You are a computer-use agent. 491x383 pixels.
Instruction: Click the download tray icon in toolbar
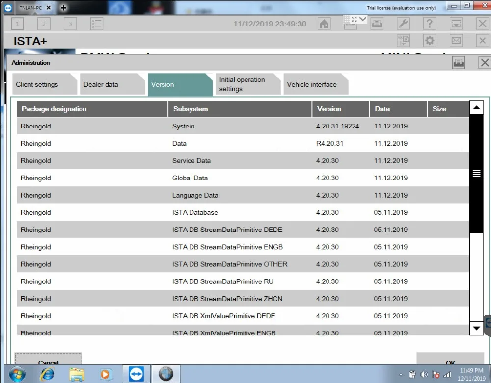[x=456, y=24]
